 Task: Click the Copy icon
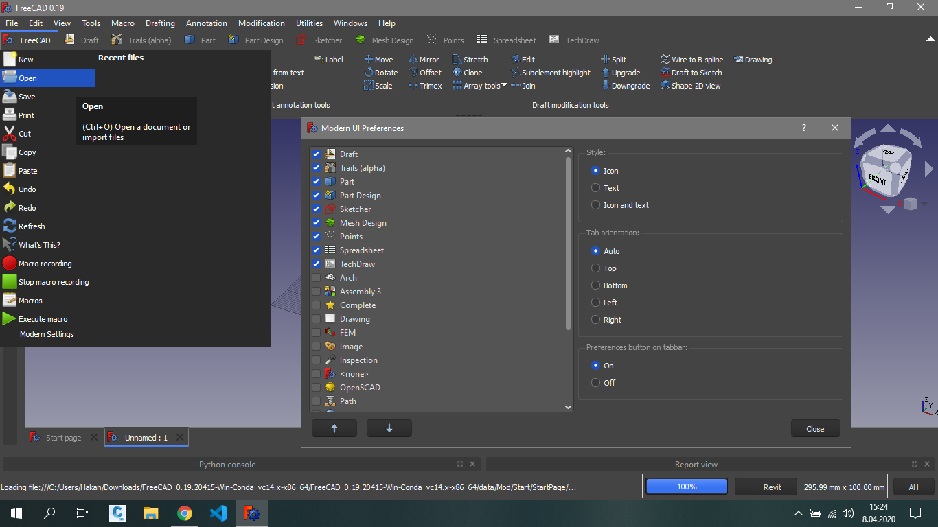[x=9, y=152]
